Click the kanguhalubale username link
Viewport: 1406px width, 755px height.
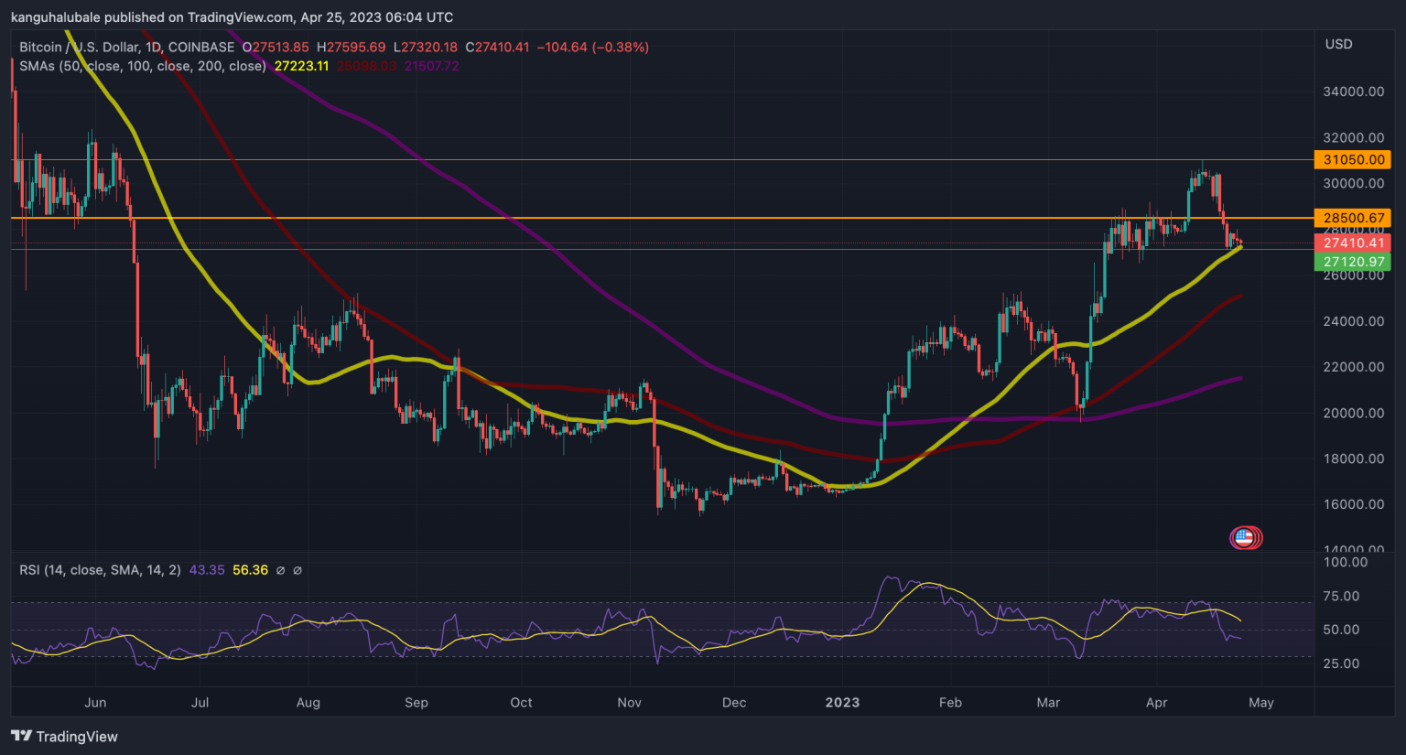click(x=58, y=16)
